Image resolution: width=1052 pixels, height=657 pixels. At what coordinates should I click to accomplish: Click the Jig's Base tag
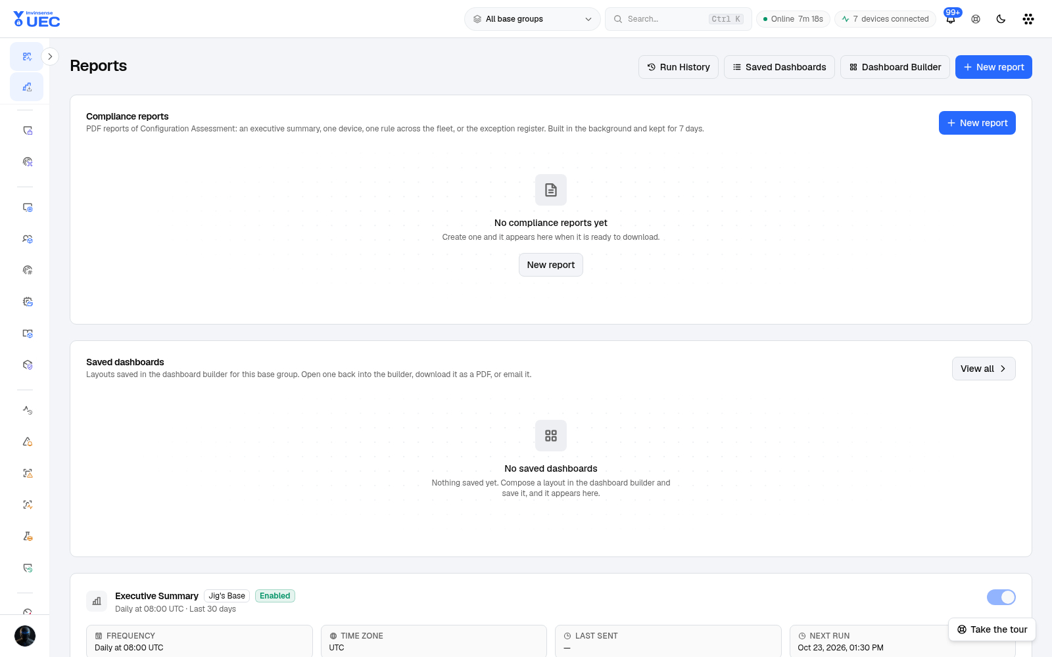[x=227, y=596]
